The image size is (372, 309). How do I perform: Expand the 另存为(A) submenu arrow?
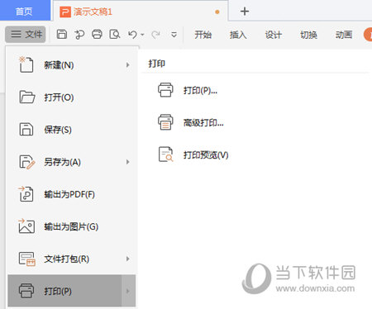(127, 162)
